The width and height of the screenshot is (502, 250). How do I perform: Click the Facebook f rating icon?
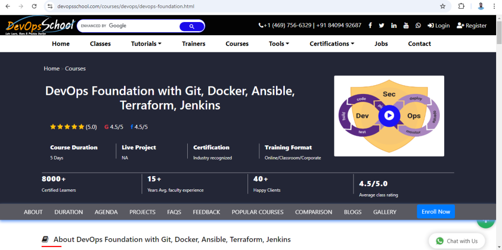click(131, 127)
